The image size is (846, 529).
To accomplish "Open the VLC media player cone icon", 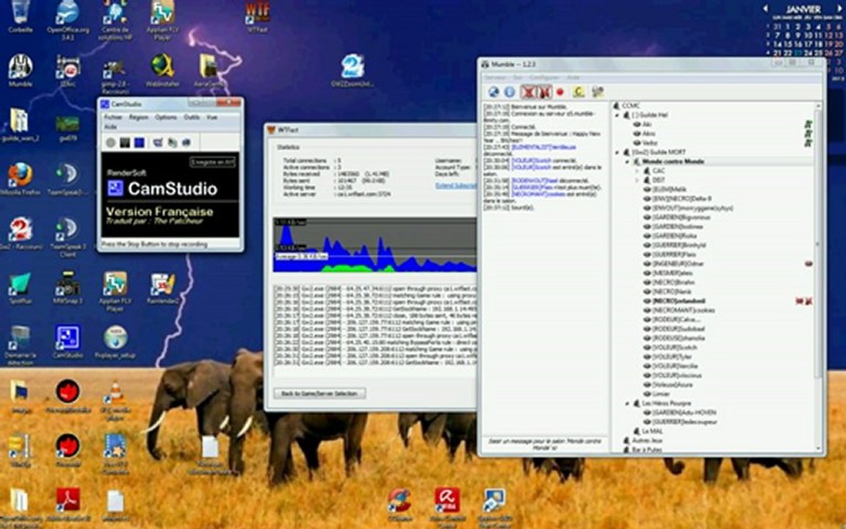I will 115,400.
